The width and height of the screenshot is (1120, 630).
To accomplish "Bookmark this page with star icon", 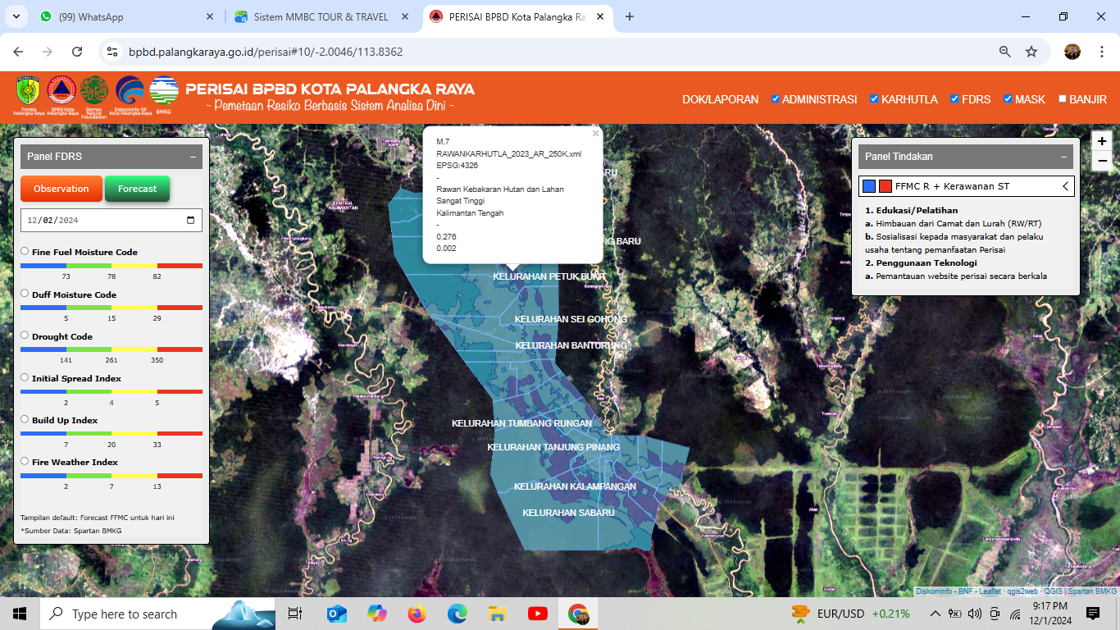I will click(1031, 52).
